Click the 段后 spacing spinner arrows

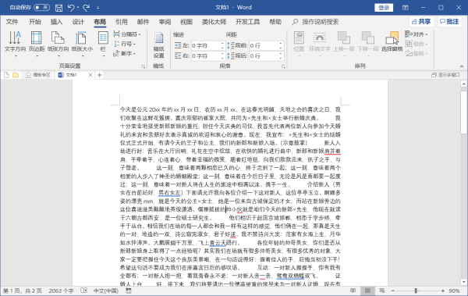pyautogui.click(x=281, y=56)
